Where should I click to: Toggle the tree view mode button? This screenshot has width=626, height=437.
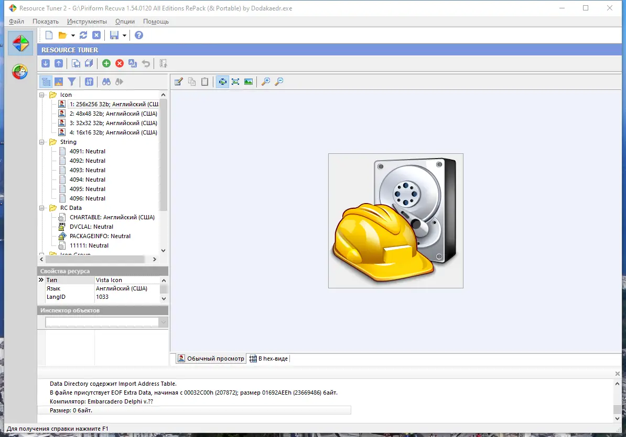[46, 82]
